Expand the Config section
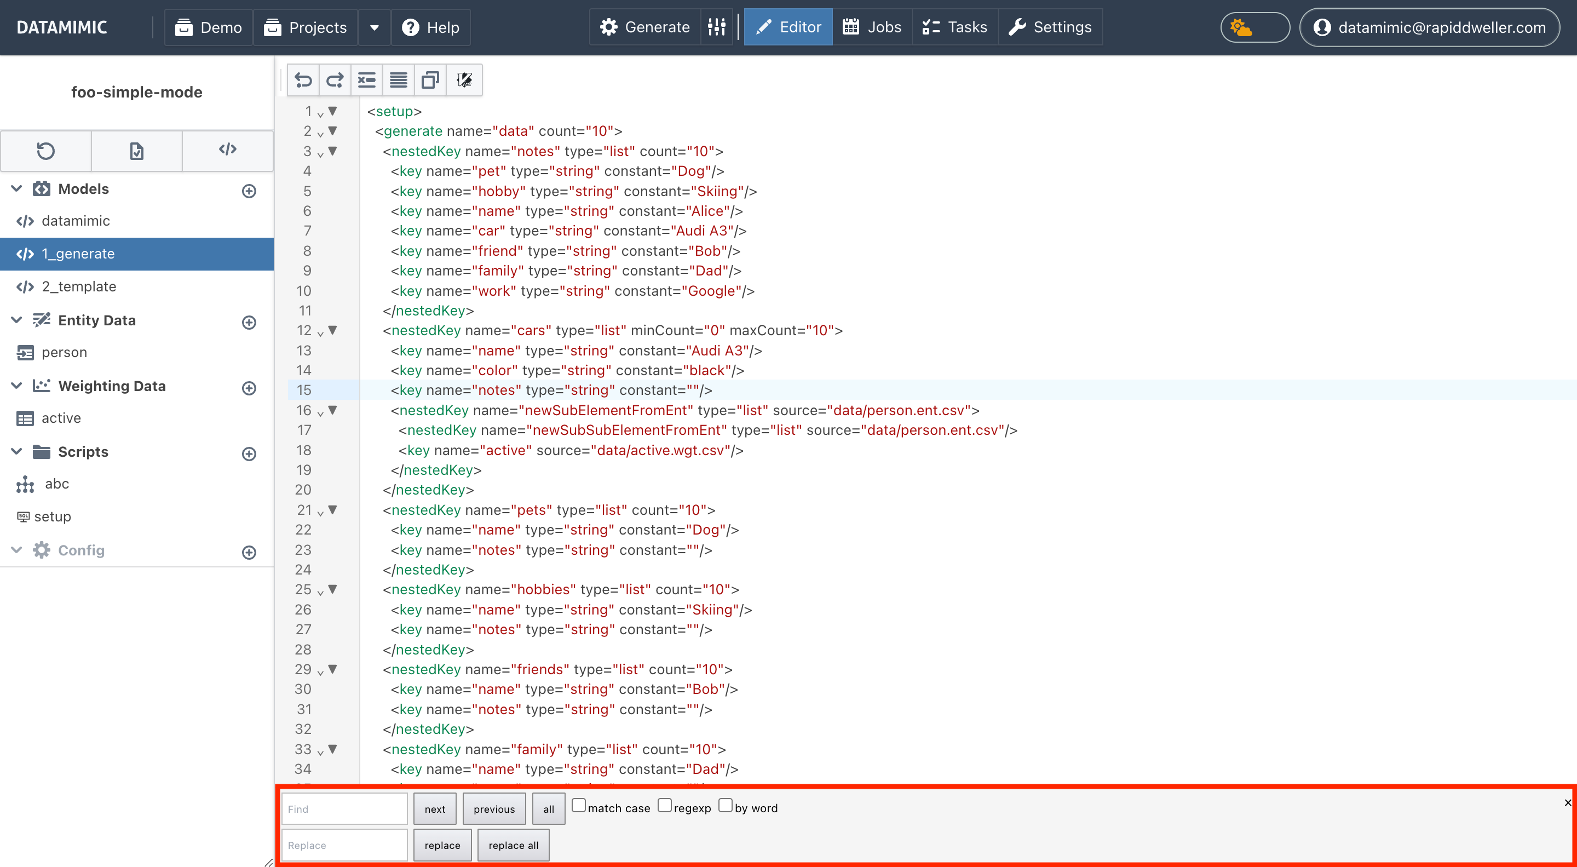Viewport: 1577px width, 867px height. [17, 550]
